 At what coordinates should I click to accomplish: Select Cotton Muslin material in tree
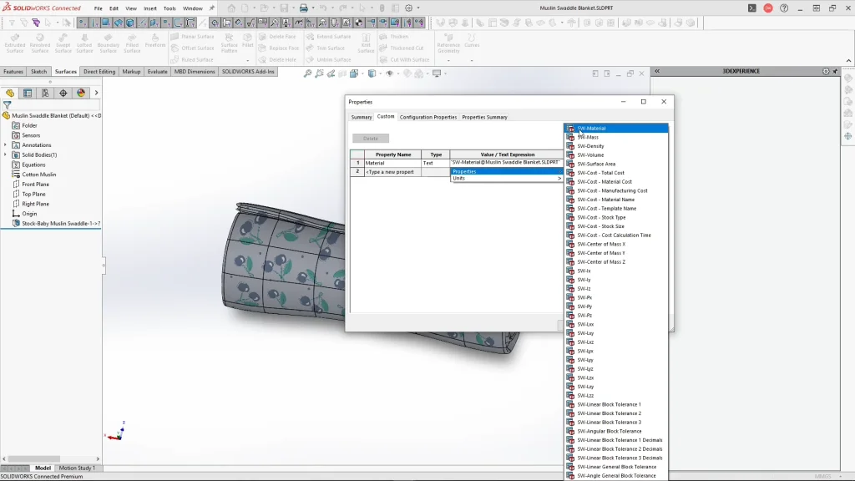pos(38,175)
